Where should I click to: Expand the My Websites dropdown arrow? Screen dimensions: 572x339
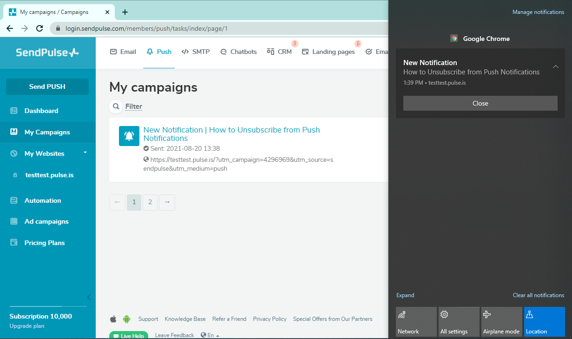click(x=85, y=153)
